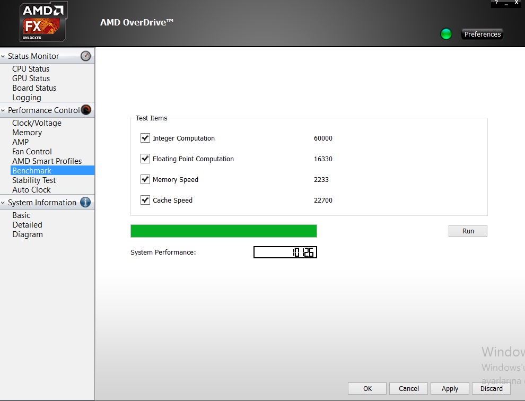Select the Benchmark sidebar item
This screenshot has height=401, width=525.
coord(52,170)
